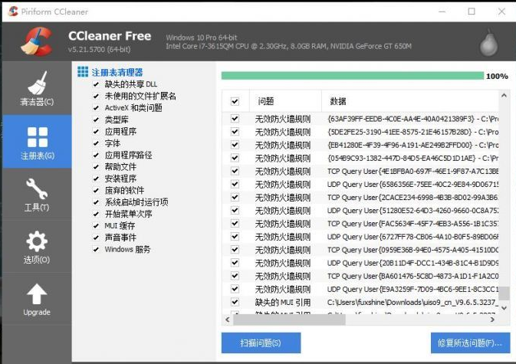
Task: Click version text v5.21.5700 (64-bit)
Action: click(100, 49)
